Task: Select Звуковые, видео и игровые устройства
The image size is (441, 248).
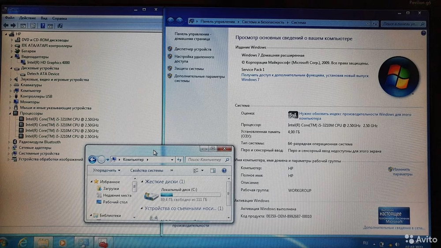Action: [55, 79]
